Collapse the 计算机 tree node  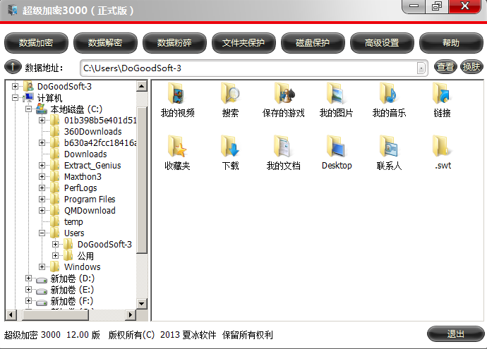click(x=15, y=98)
